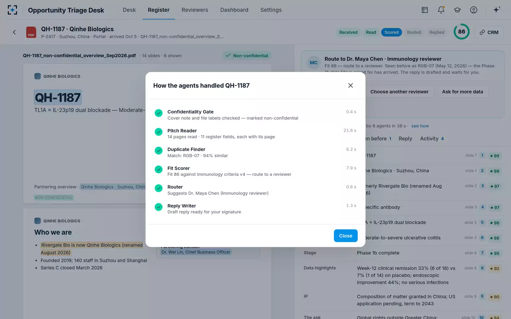The width and height of the screenshot is (511, 319).
Task: Click 'Series C closed March 2026' bullet
Action: tap(71, 268)
